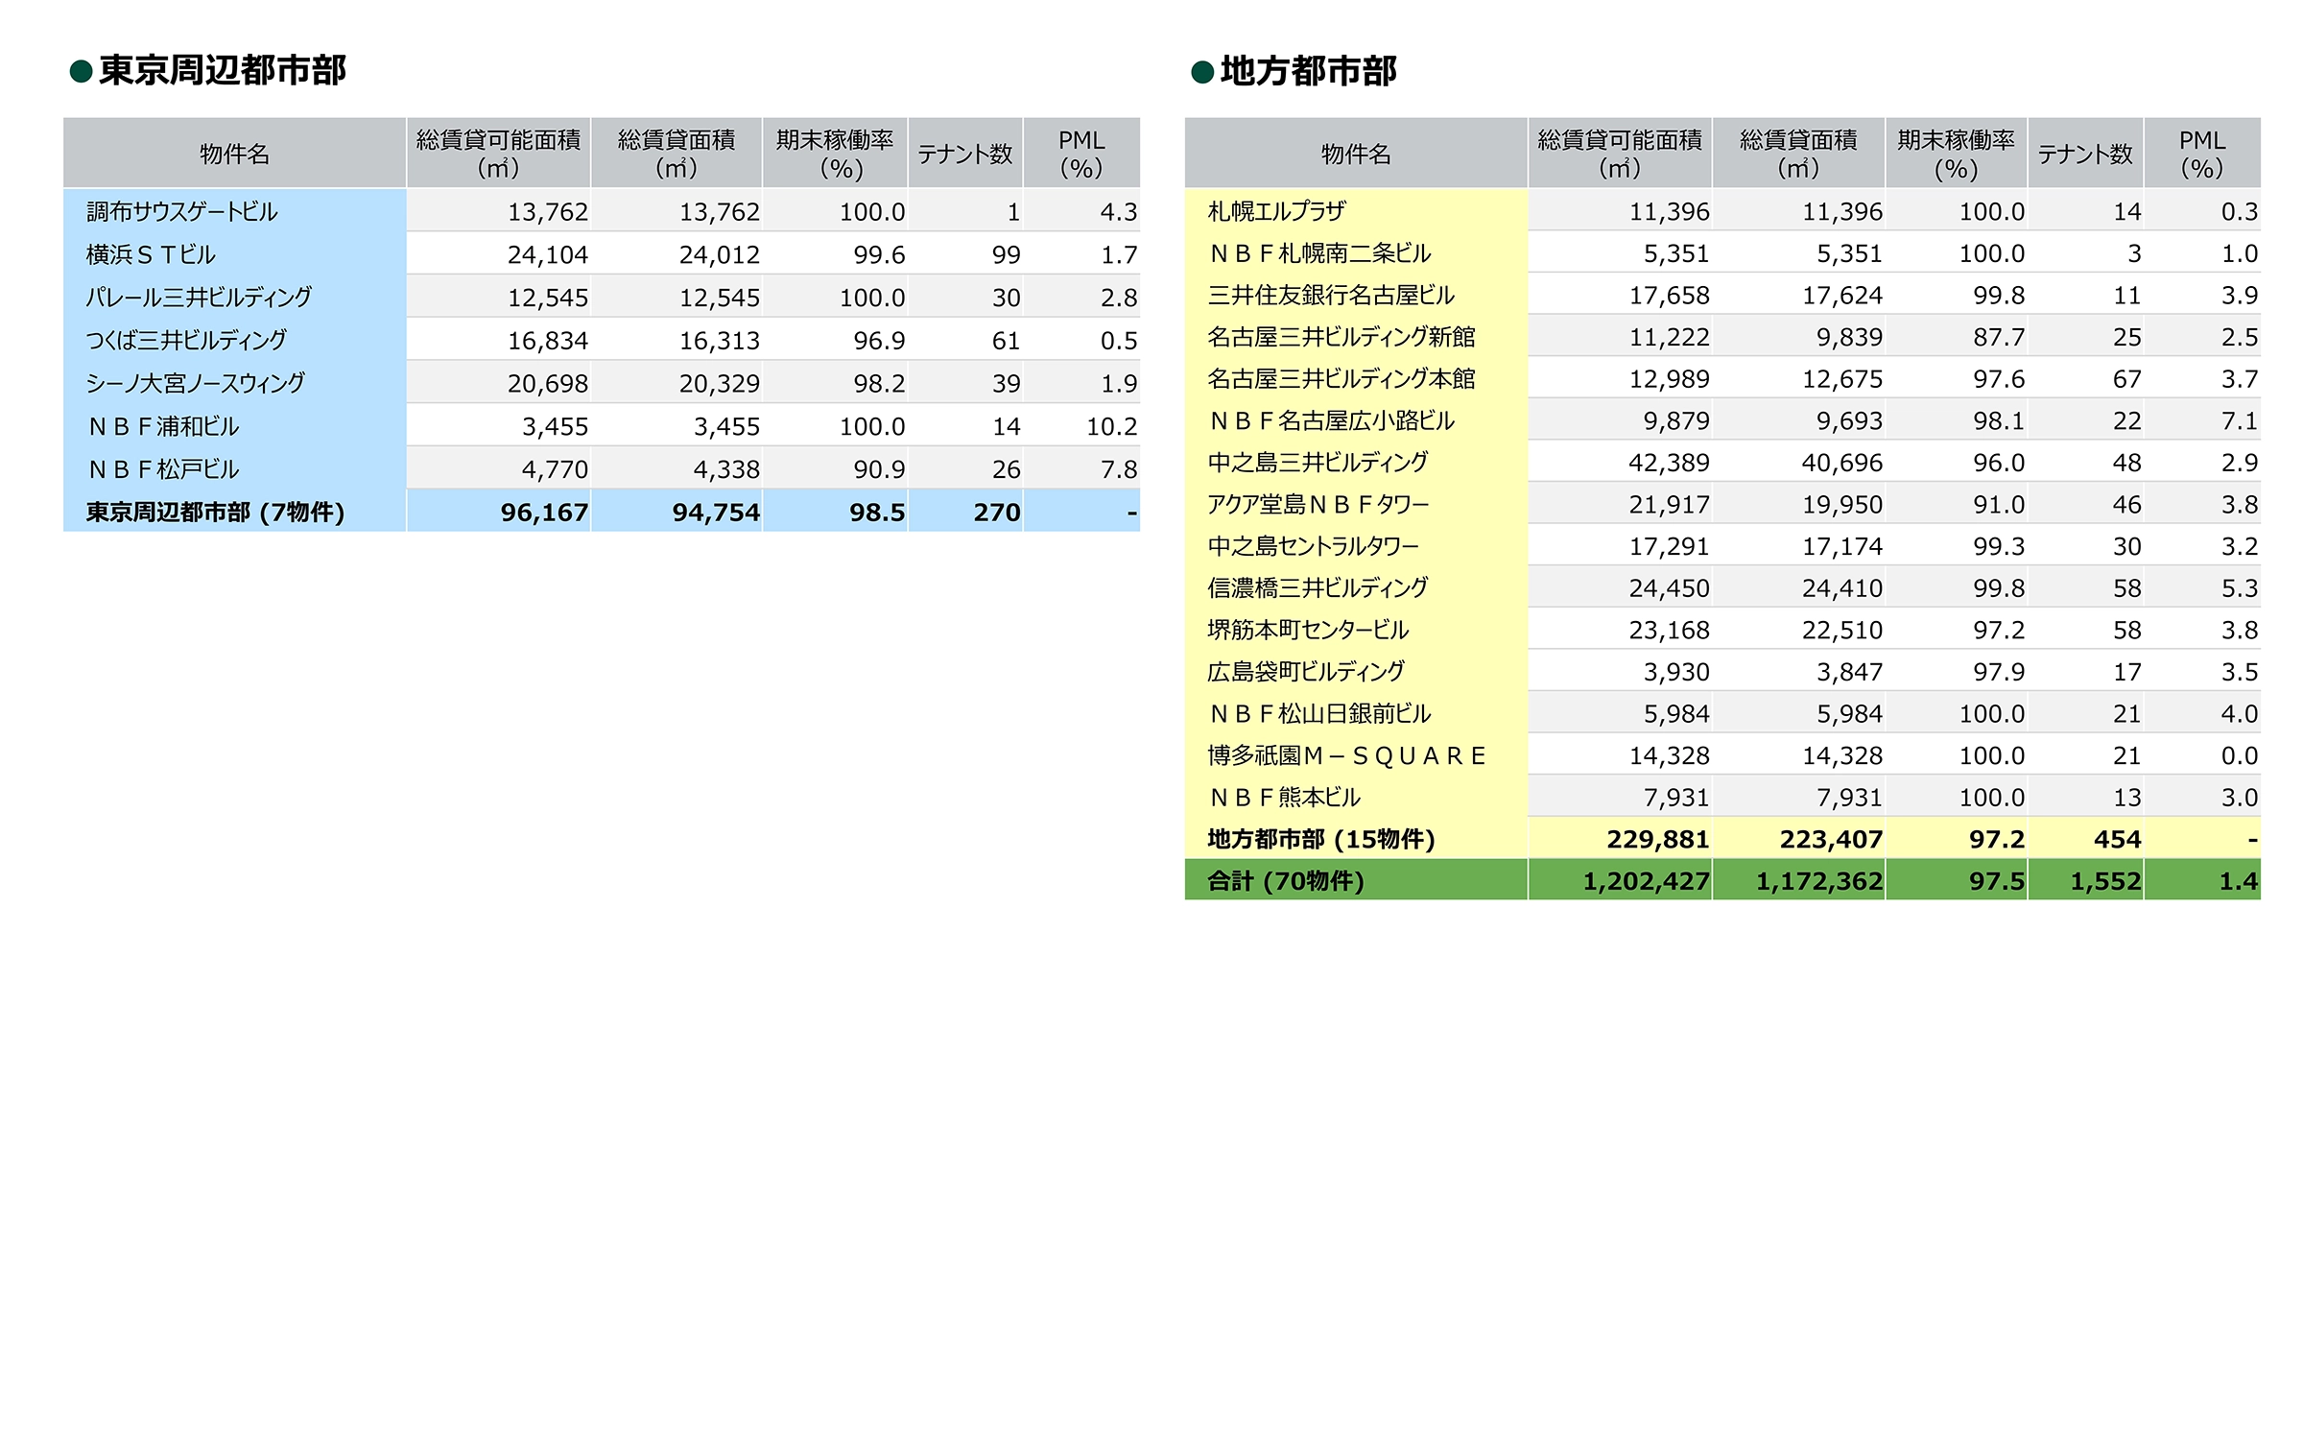Click the 東京周辺都市部 (7物件) subtotal label

[215, 512]
